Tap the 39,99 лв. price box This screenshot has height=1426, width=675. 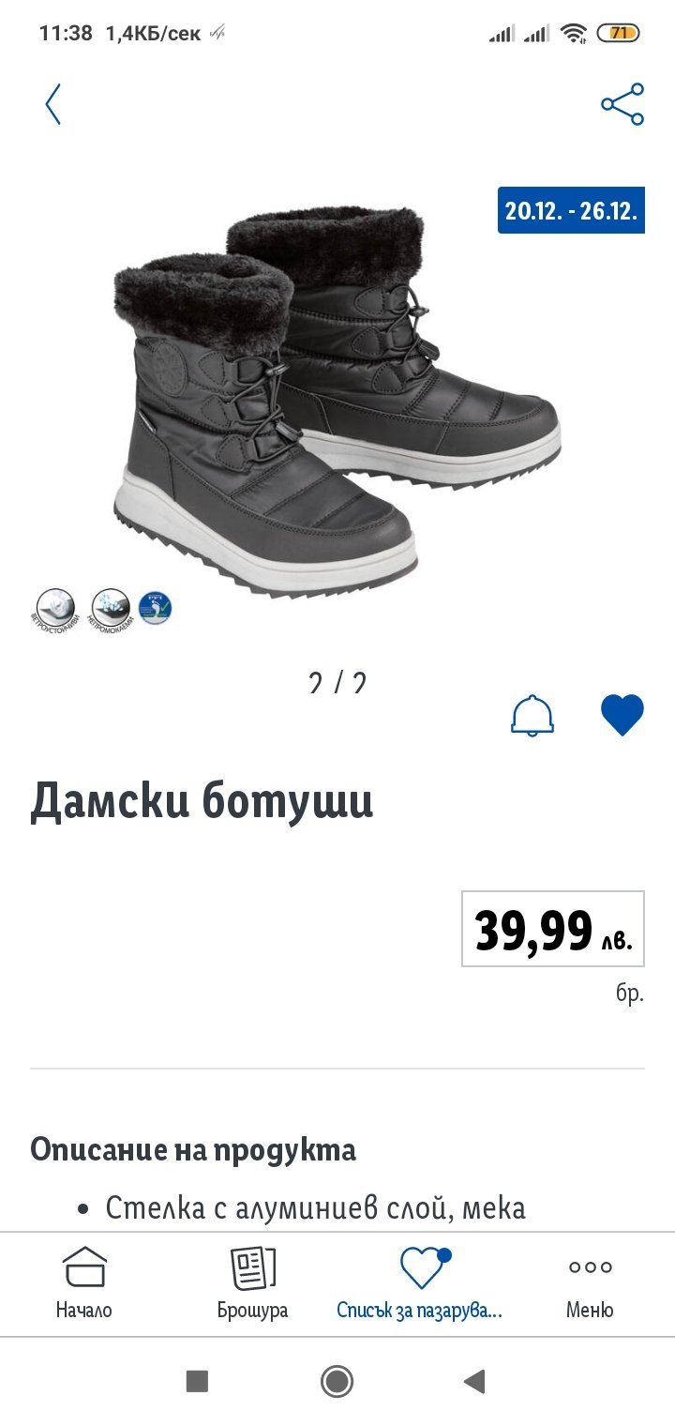553,929
